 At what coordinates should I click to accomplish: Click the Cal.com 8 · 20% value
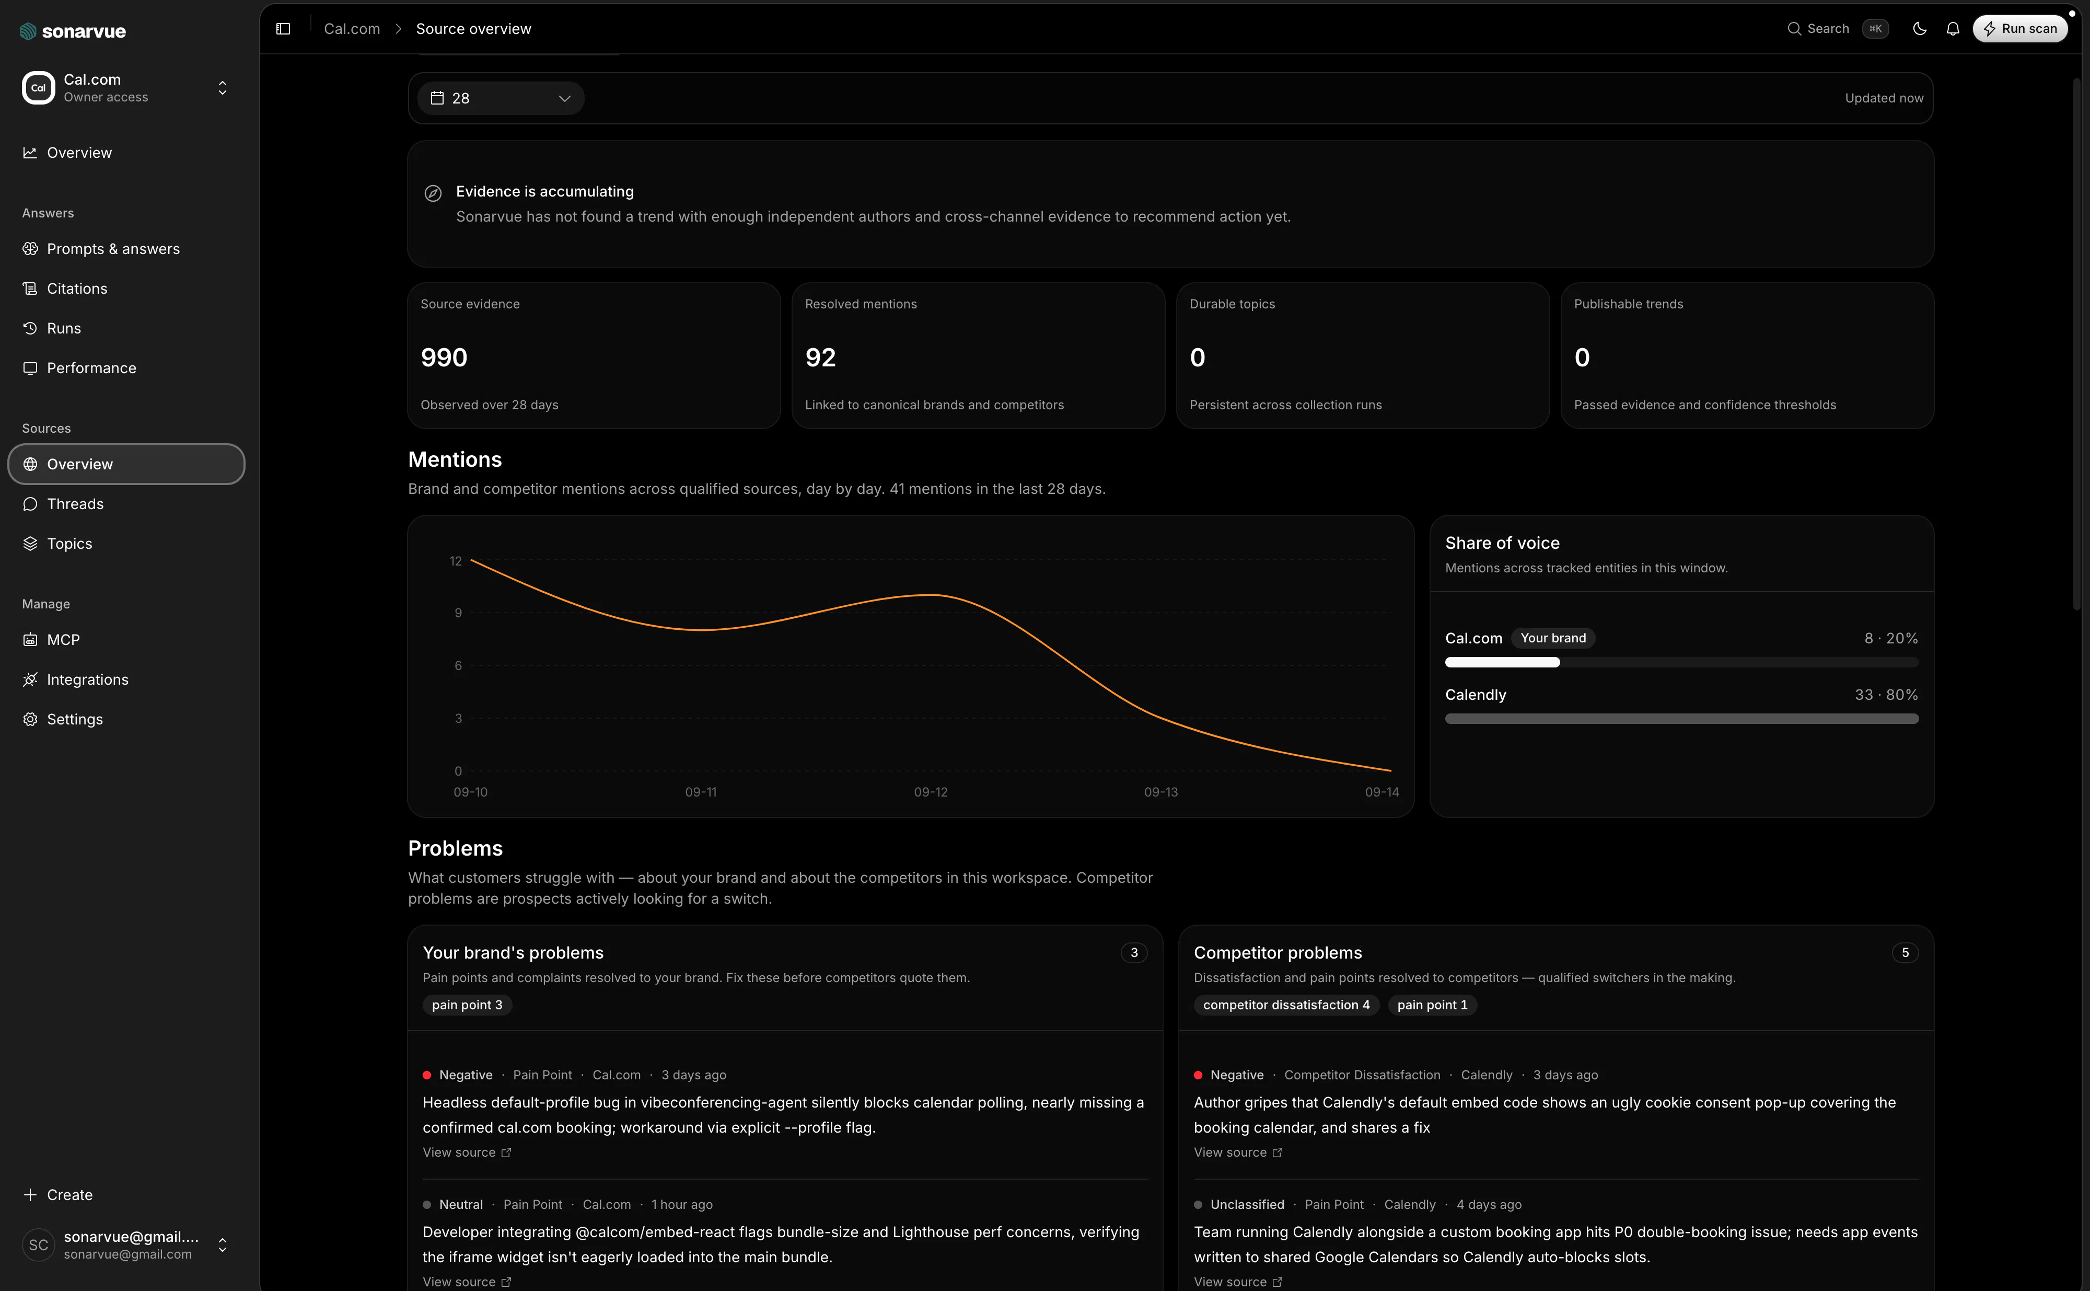[1891, 639]
